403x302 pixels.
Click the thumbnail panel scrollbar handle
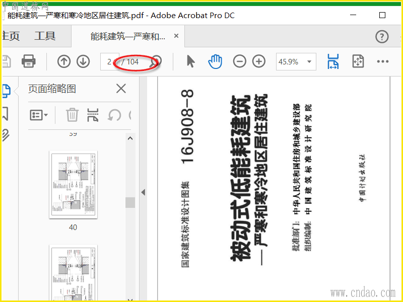point(130,202)
